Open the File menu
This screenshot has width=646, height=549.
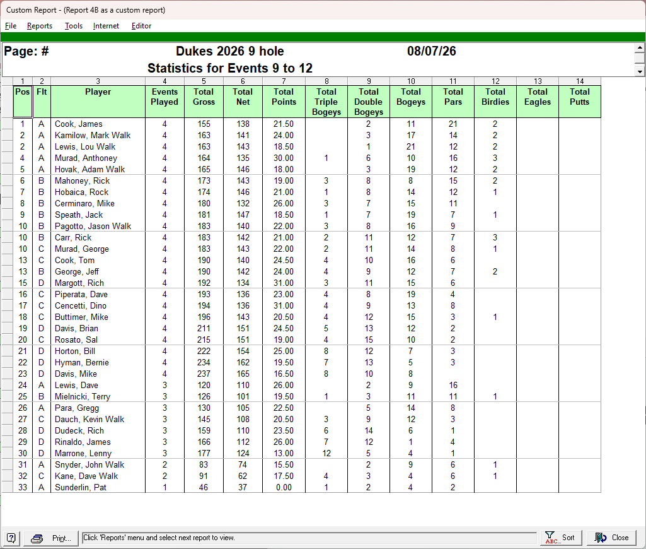pos(11,26)
